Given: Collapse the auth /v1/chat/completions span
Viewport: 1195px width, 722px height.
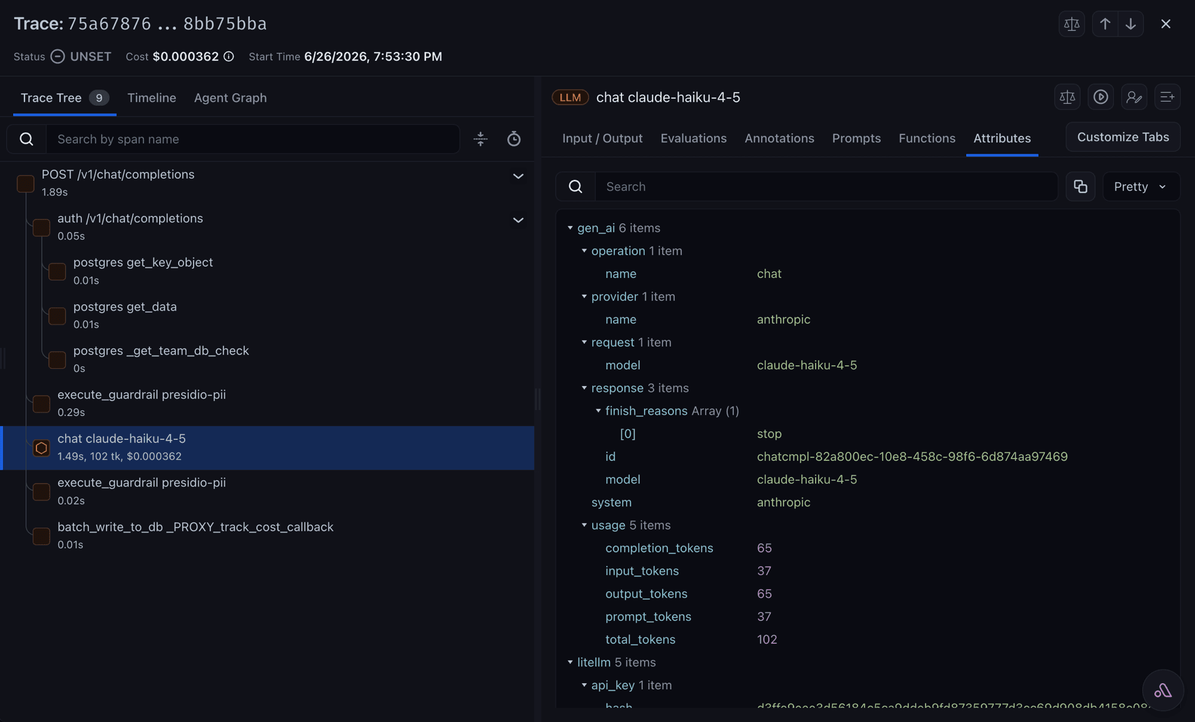Looking at the screenshot, I should [518, 221].
